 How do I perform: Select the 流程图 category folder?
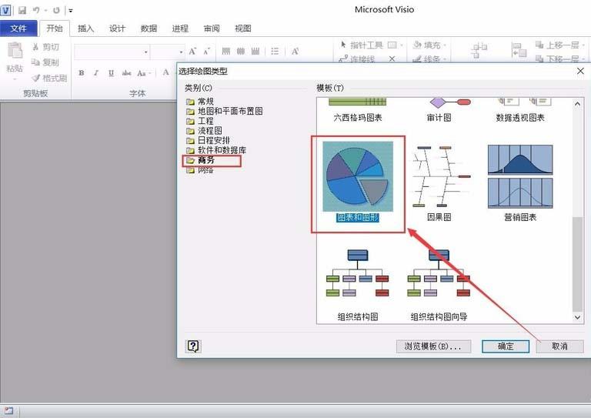204,131
